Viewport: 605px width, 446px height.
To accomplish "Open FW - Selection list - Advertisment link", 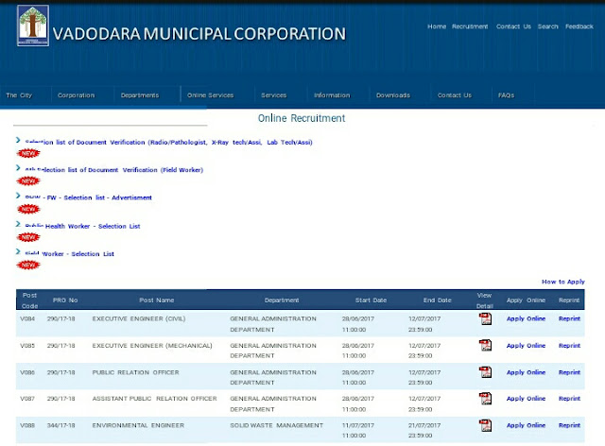I will pos(88,197).
